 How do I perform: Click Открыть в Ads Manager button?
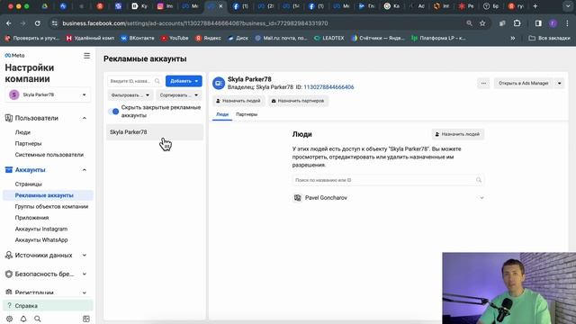click(x=523, y=84)
